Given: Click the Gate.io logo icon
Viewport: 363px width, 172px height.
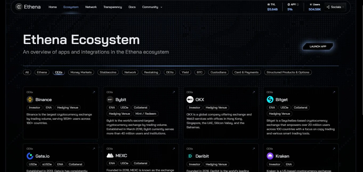Looking at the screenshot, I should pyautogui.click(x=30, y=156).
